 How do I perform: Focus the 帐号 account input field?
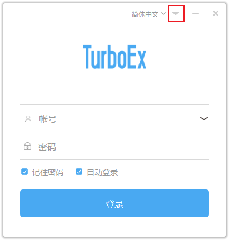tap(114, 118)
